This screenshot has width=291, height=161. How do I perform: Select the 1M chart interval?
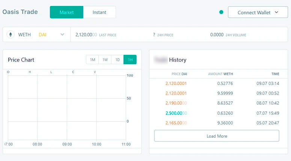click(x=92, y=60)
